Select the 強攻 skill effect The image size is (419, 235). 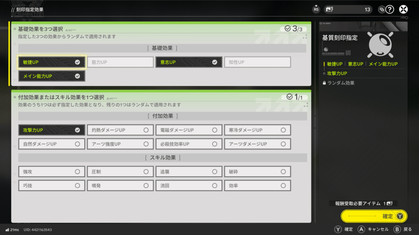point(52,172)
